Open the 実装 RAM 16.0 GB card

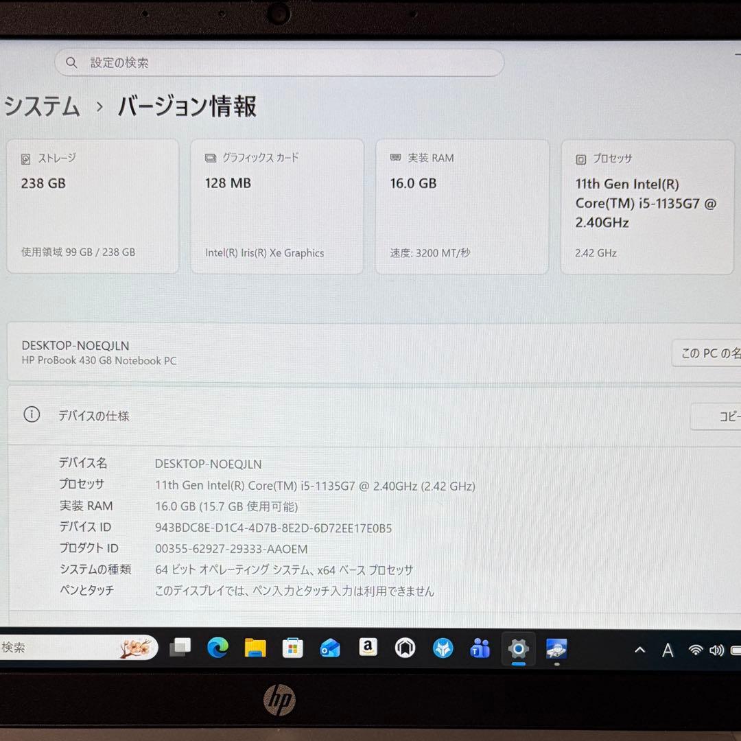462,207
